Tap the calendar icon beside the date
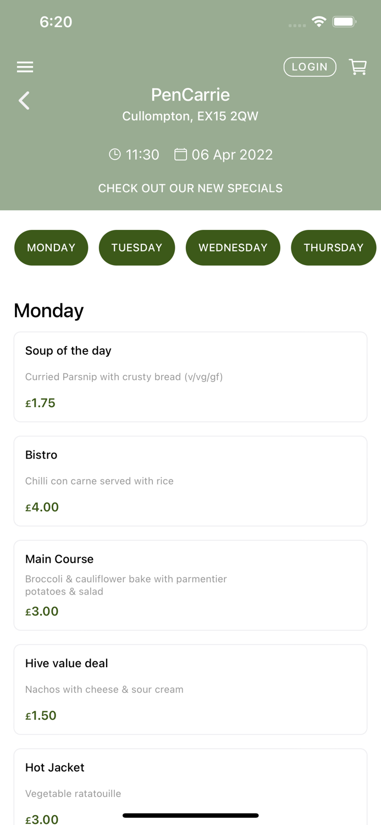This screenshot has height=825, width=381. (x=180, y=155)
